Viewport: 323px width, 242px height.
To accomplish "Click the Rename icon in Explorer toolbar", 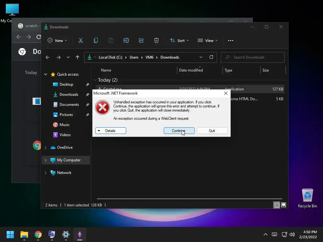I will [126, 41].
